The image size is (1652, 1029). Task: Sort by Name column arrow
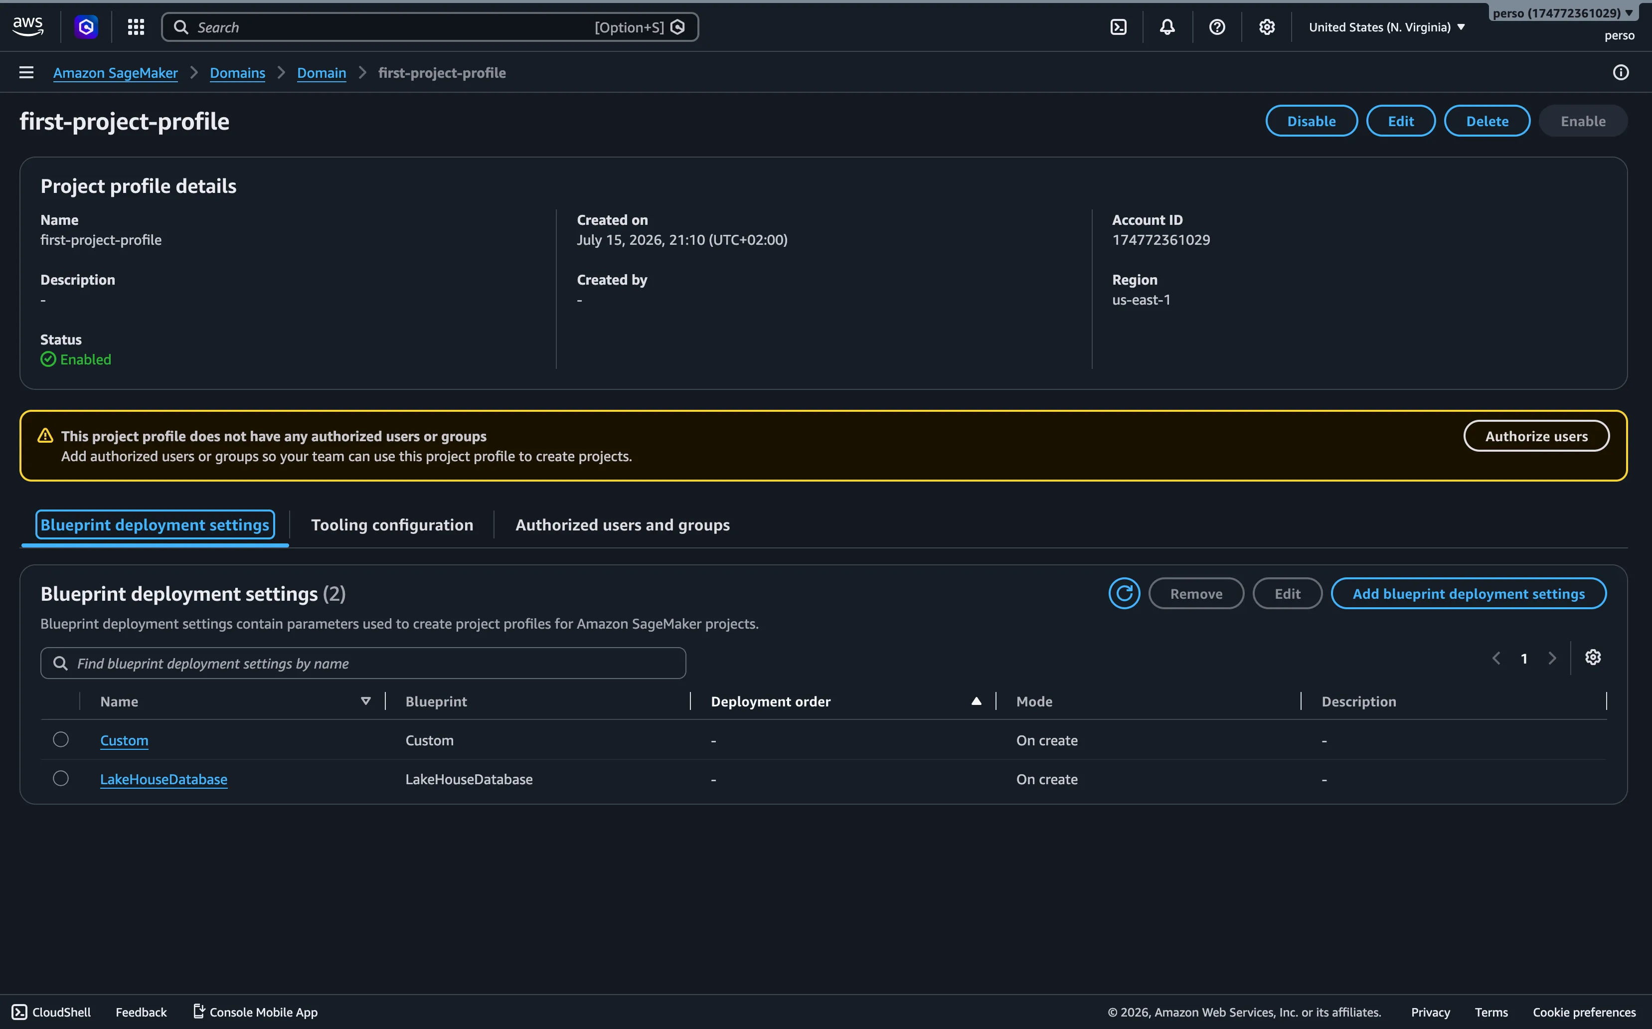pyautogui.click(x=366, y=701)
